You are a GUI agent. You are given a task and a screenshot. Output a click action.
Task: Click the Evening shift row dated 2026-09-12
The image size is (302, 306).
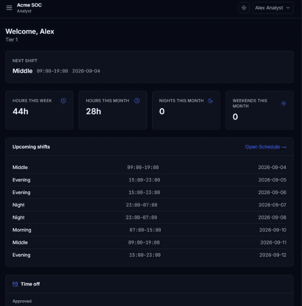149,255
